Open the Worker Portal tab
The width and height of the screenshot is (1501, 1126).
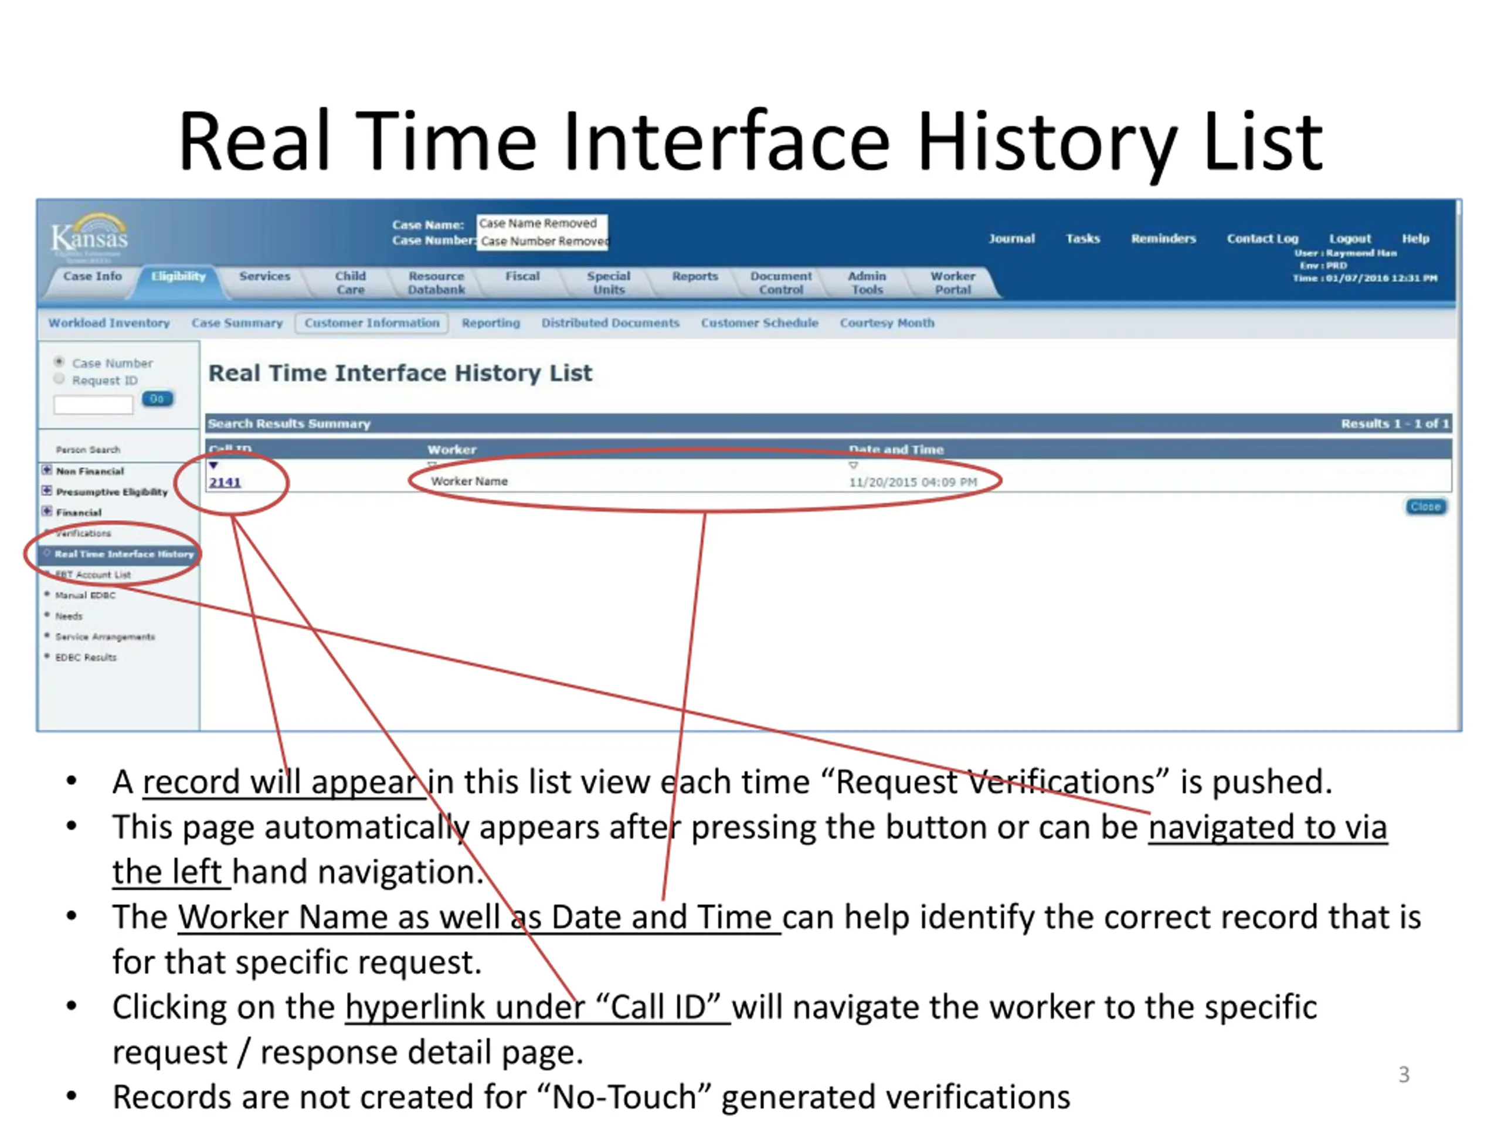pos(953,283)
